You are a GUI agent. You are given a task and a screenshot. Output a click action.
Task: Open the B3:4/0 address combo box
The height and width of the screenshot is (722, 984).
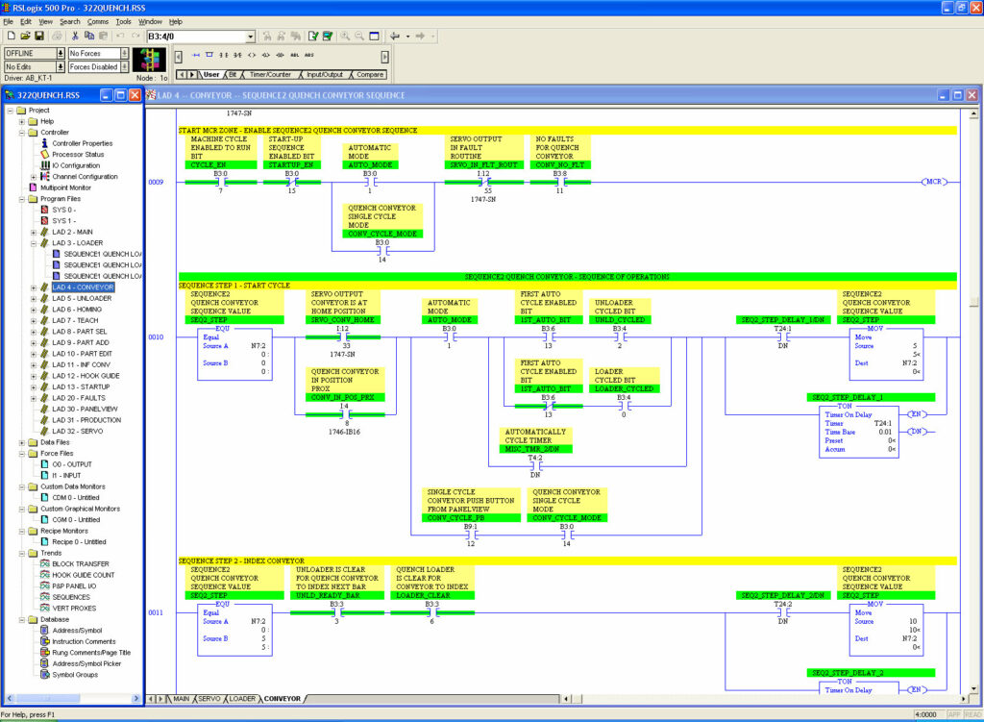click(x=251, y=37)
